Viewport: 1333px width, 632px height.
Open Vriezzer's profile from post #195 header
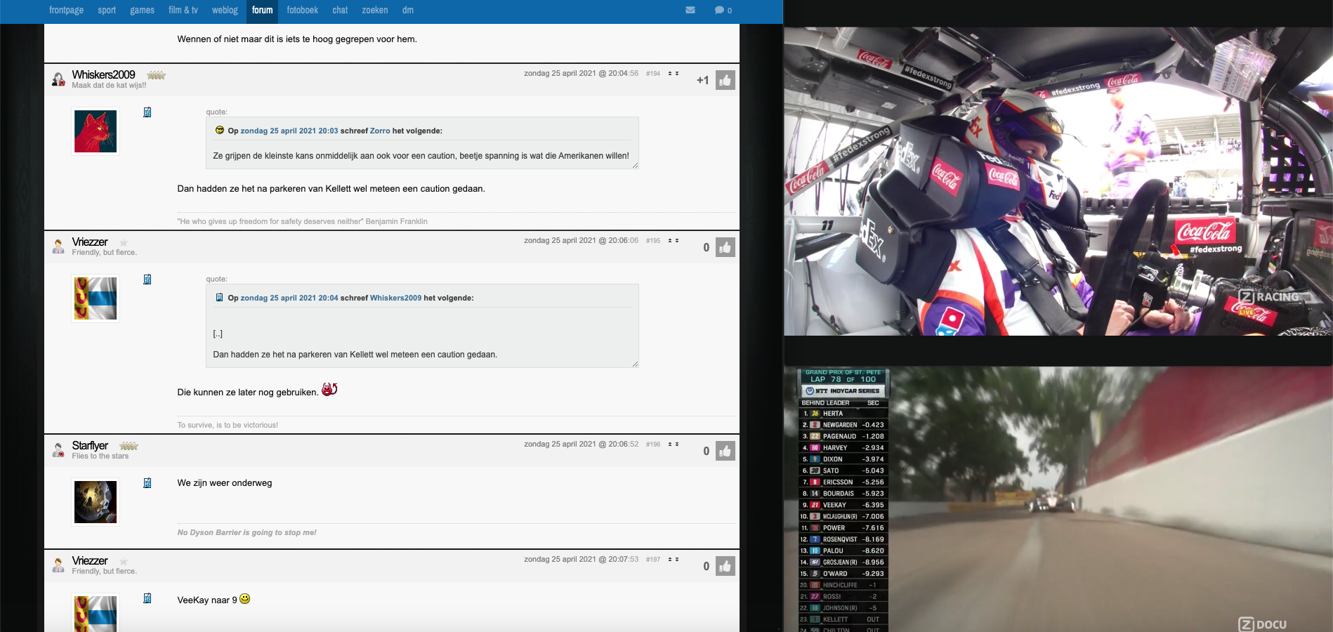[x=90, y=242]
